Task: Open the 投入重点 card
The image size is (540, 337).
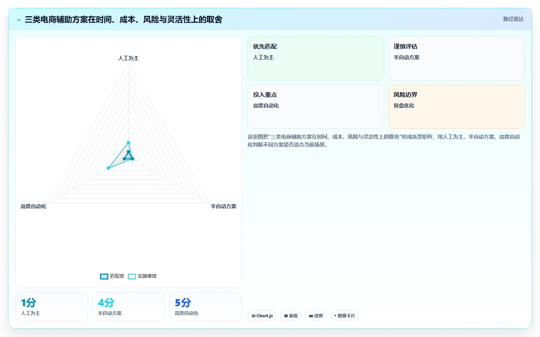Action: pos(315,107)
